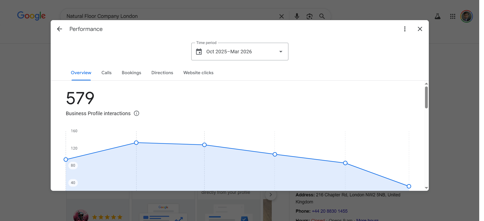
Task: Open the Google account profile picture
Action: point(467,16)
